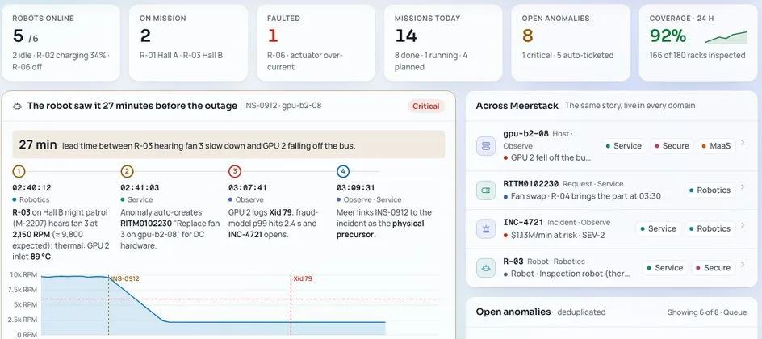
Task: Click the R-03 robot icon
Action: 485,268
